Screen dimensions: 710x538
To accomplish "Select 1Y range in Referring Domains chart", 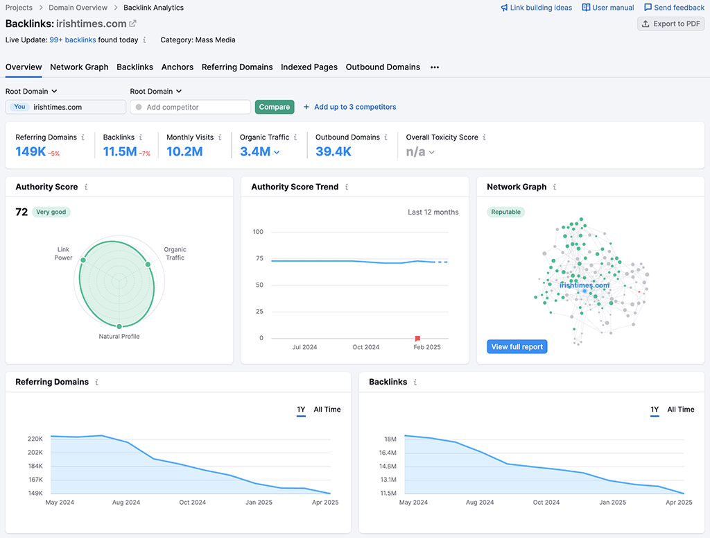I will point(301,410).
